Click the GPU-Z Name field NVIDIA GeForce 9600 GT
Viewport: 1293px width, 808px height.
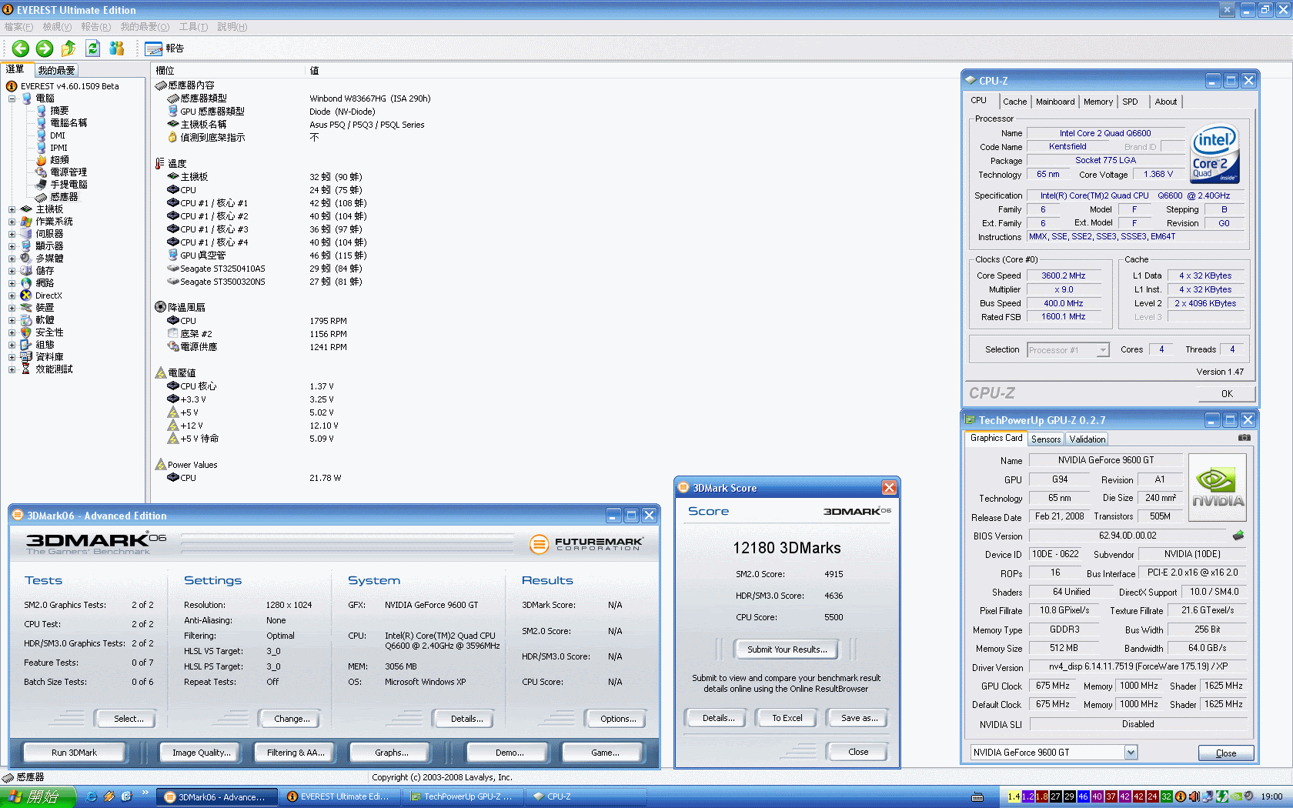click(x=1105, y=460)
